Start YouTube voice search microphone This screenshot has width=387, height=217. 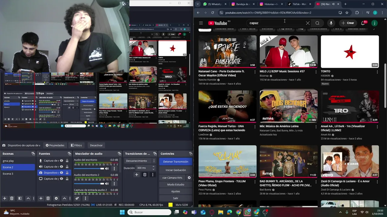click(331, 23)
